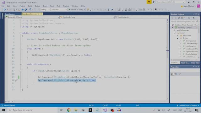This screenshot has height=113, width=201.
Task: Open the Any CPU platform dropdown
Action: pyautogui.click(x=59, y=9)
